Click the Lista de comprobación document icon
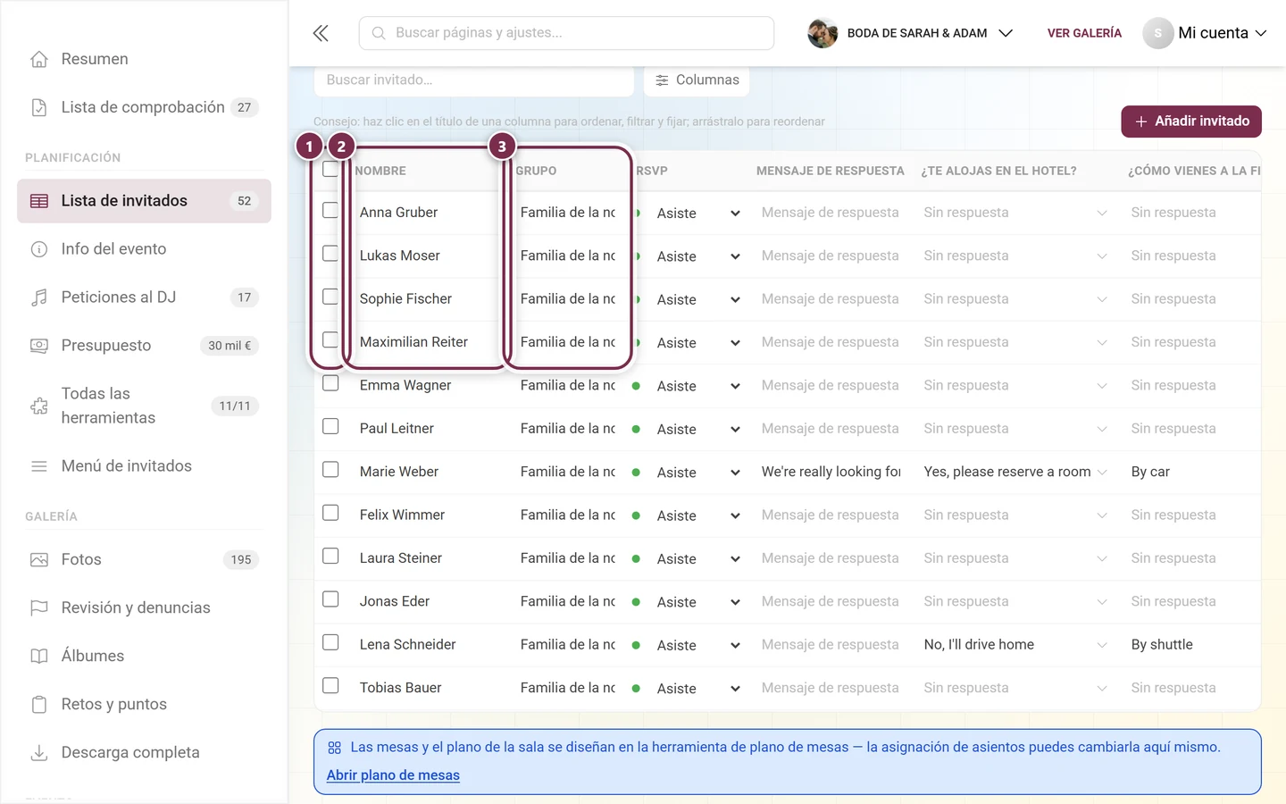Screen dimensions: 1286x804 coord(39,107)
